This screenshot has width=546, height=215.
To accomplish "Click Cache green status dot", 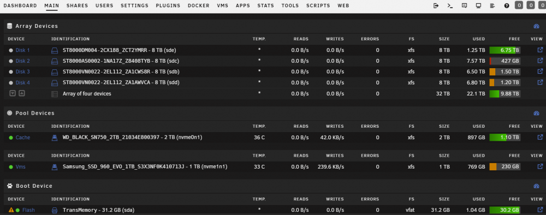I will (x=11, y=138).
